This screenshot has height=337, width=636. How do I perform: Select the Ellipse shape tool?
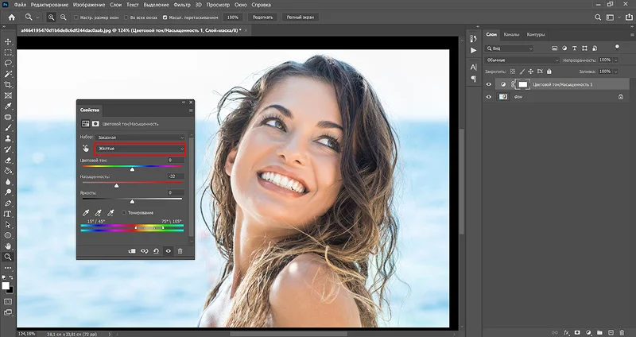[x=8, y=235]
